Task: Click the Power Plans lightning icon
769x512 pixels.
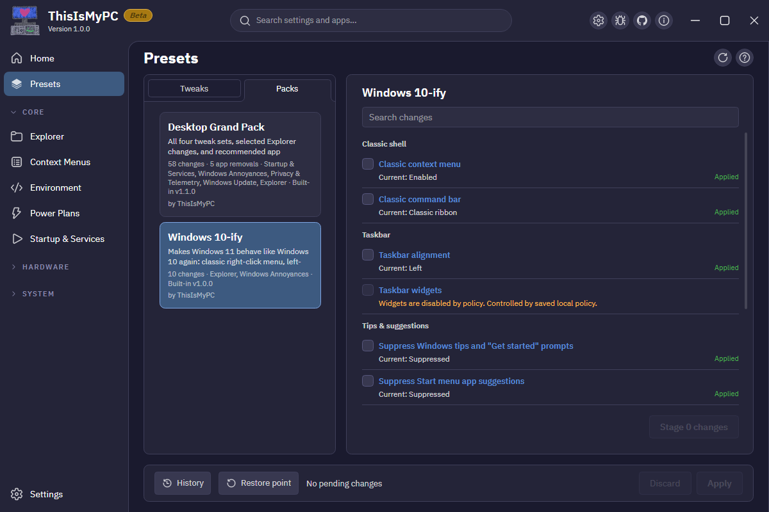Action: tap(17, 213)
